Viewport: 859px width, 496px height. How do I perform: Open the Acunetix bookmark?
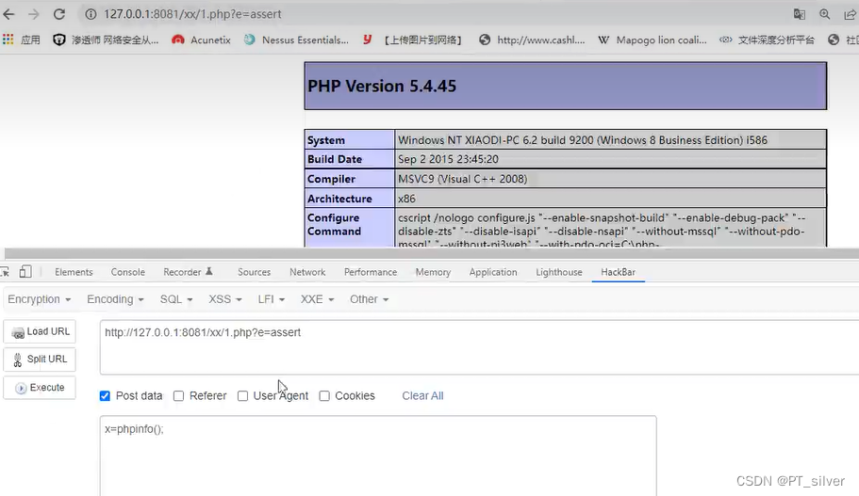(201, 40)
